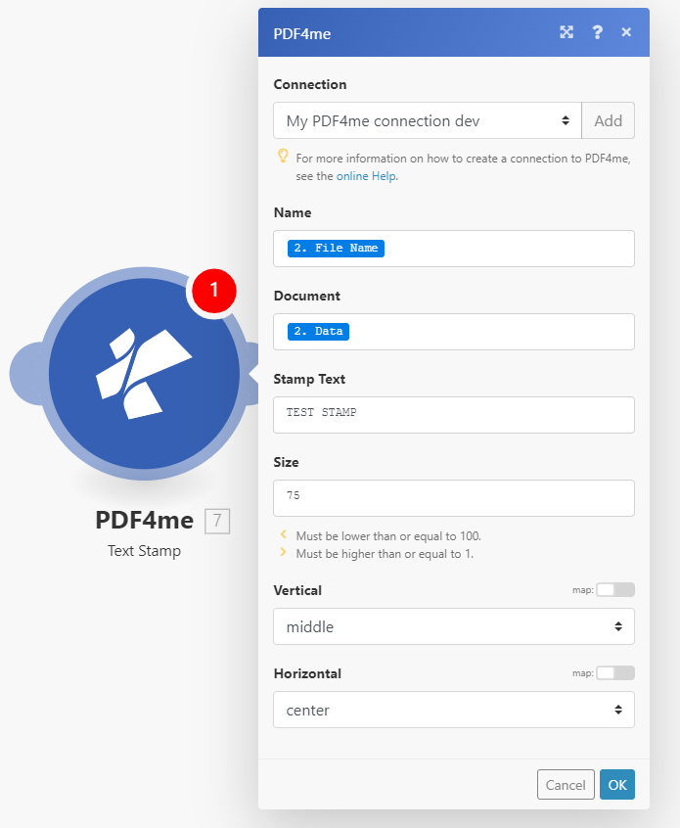Confirm settings with the OK button
Viewport: 680px width, 828px height.
click(x=617, y=785)
